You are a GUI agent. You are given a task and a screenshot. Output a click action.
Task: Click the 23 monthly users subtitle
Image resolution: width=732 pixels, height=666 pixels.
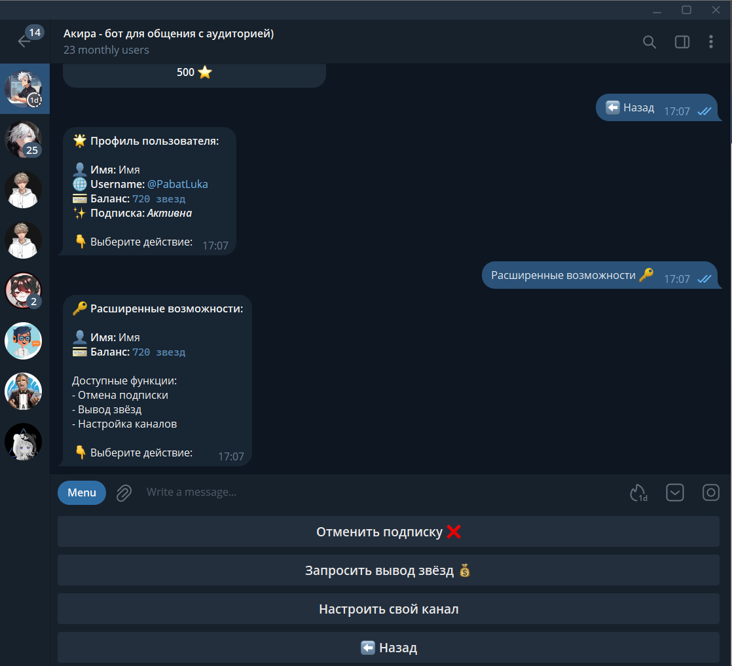[x=106, y=50]
